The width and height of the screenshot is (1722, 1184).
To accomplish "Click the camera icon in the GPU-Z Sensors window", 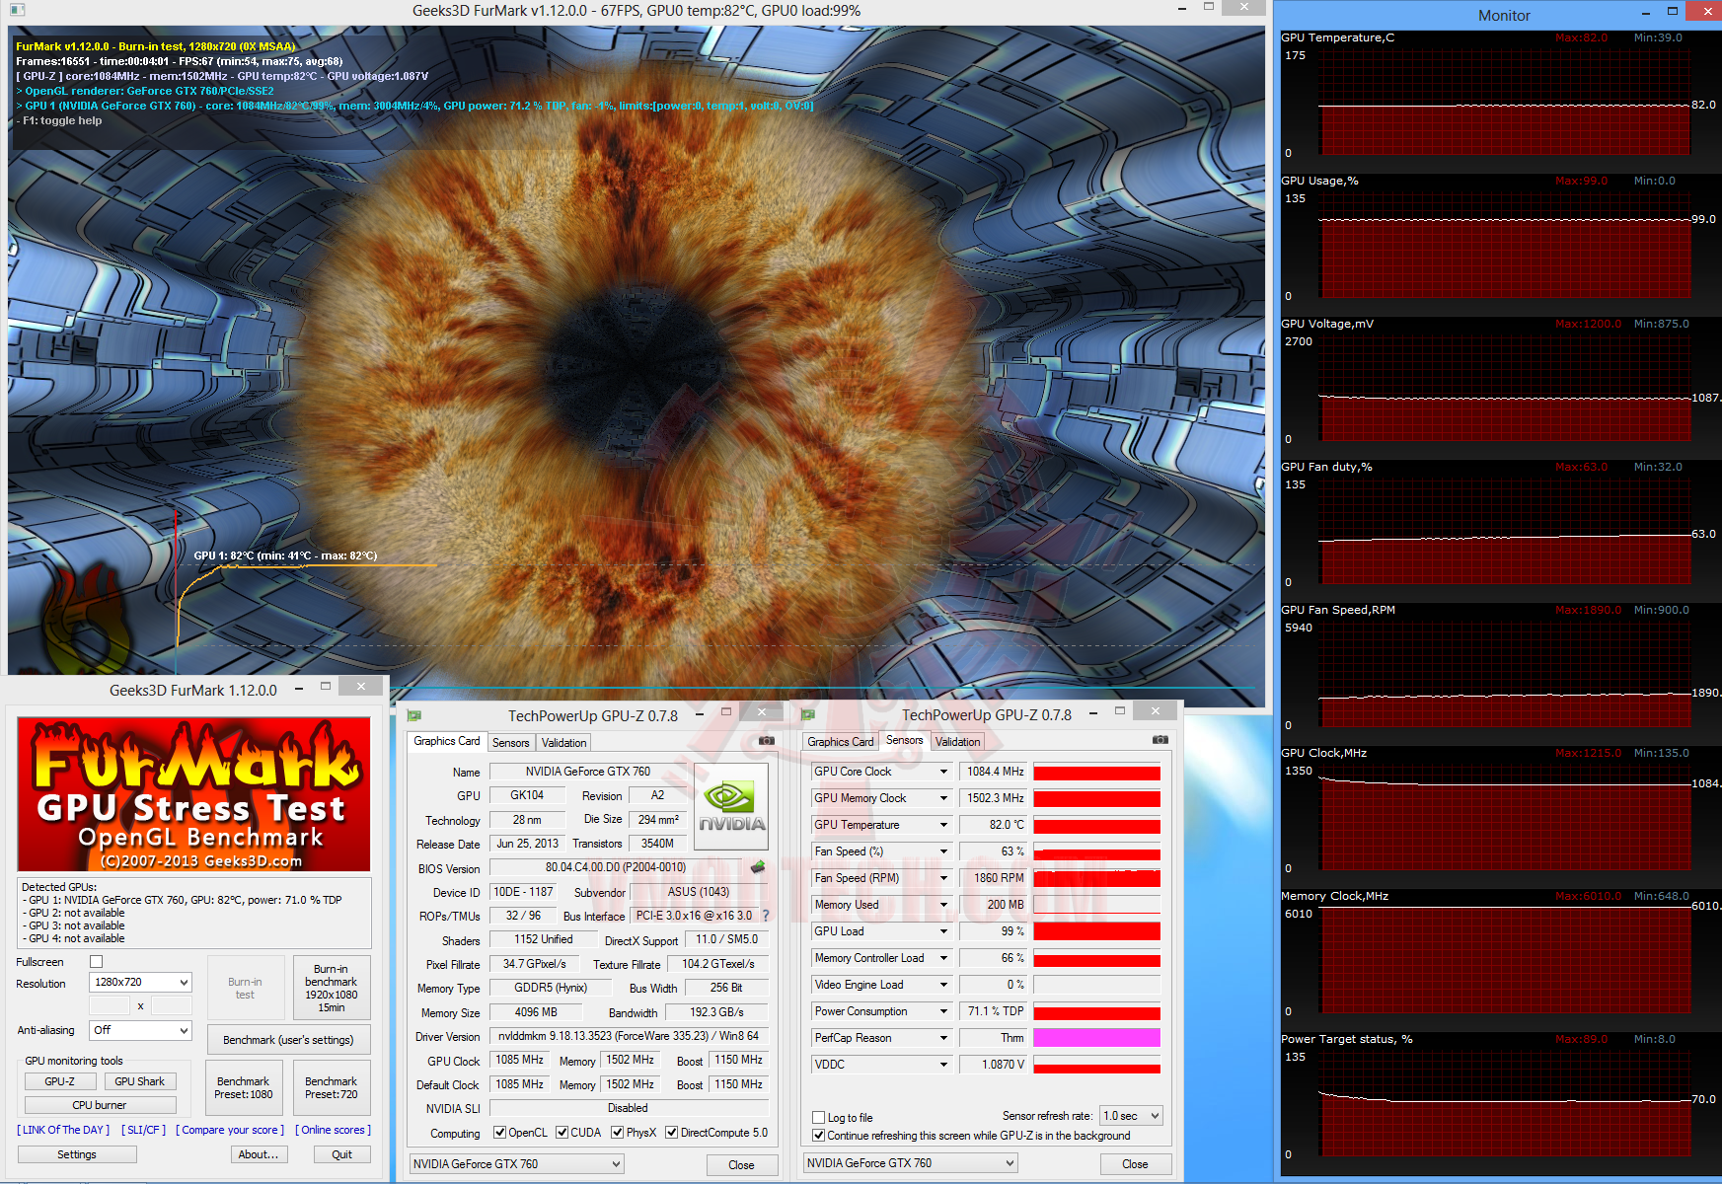I will click(x=1160, y=739).
